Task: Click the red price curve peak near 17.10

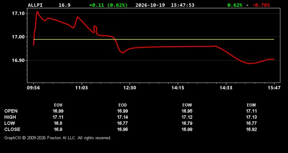Action: tap(38, 12)
